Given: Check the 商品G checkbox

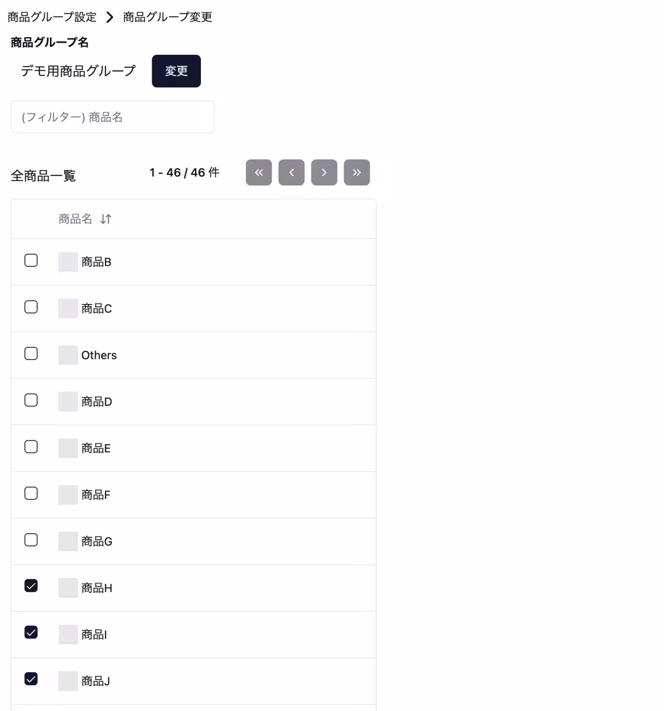Looking at the screenshot, I should (x=31, y=539).
